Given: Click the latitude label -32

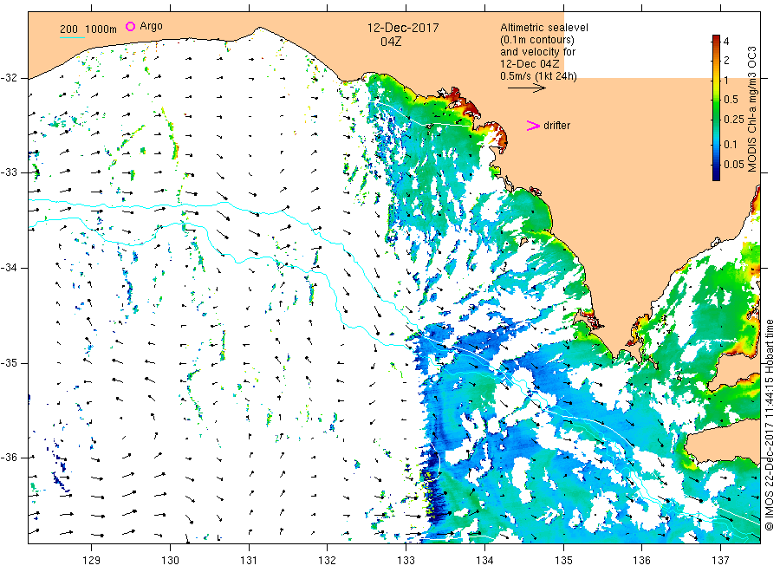Looking at the screenshot, I should 9,78.
